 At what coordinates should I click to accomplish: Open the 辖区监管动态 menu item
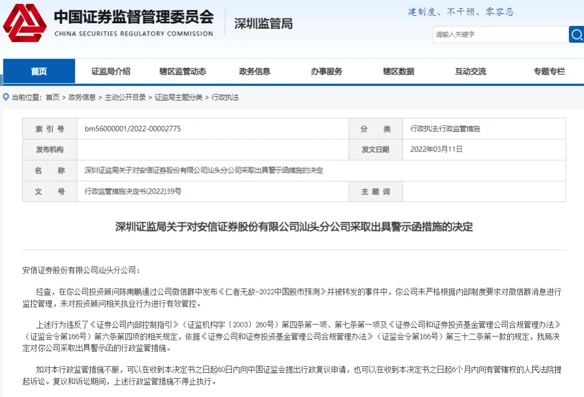pyautogui.click(x=183, y=71)
